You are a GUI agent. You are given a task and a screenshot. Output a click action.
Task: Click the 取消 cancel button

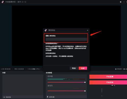tap(74, 68)
